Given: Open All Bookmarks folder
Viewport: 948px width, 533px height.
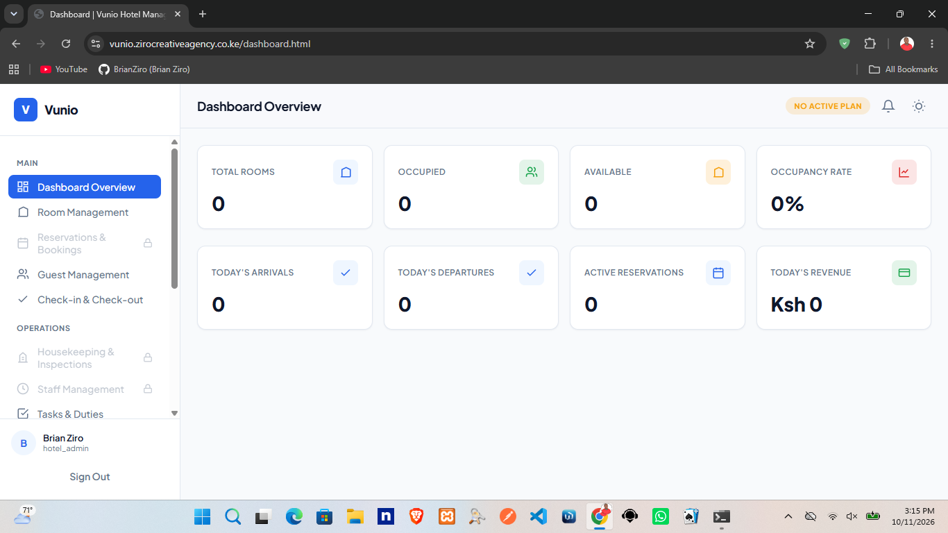Looking at the screenshot, I should (904, 69).
